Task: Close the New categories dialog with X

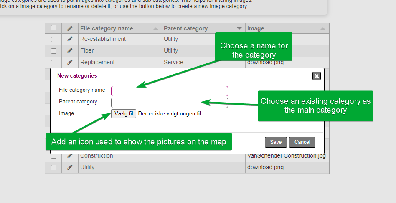Action: 317,76
